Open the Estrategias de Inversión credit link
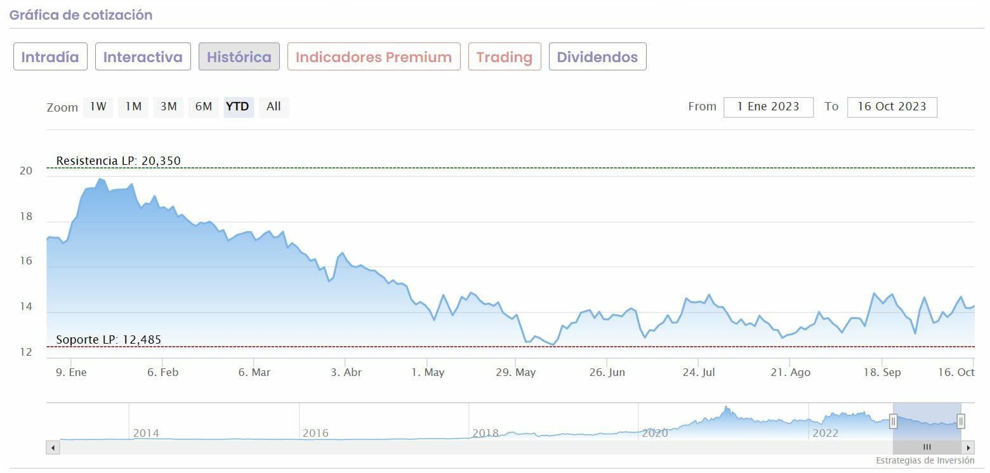Screen dimensions: 990x473 tap(925, 460)
